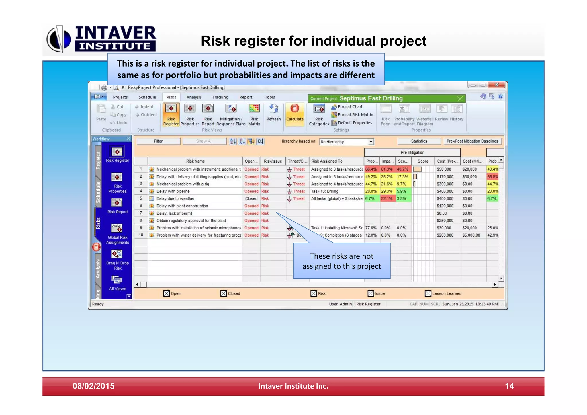Open Risk Properties in Workflow panel

(x=118, y=183)
